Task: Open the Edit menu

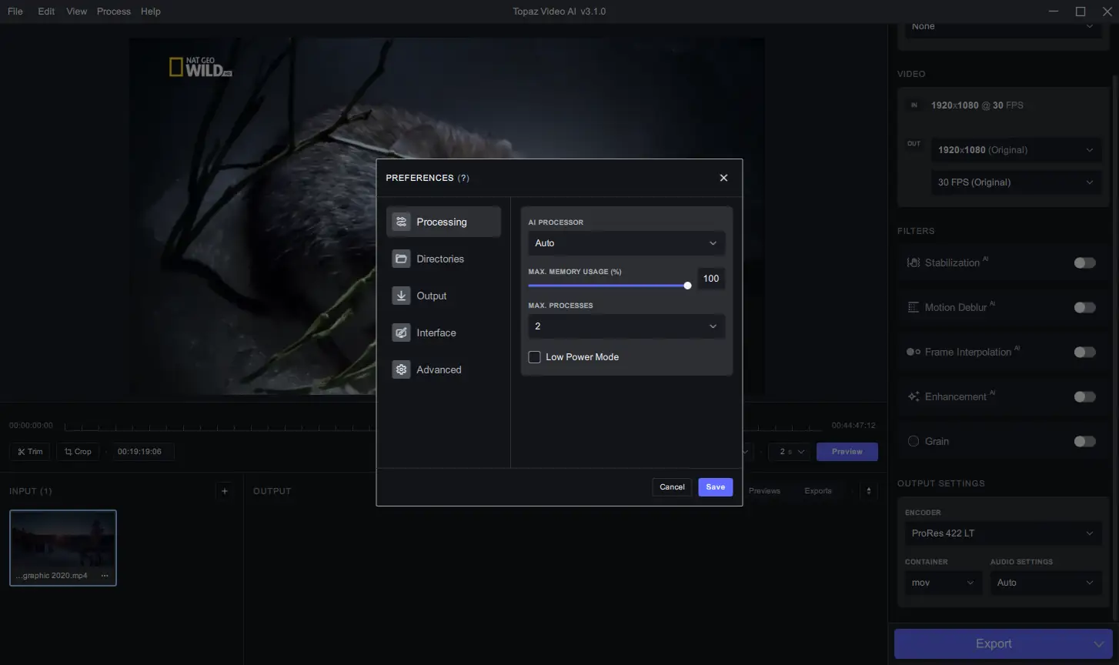Action: pyautogui.click(x=46, y=12)
